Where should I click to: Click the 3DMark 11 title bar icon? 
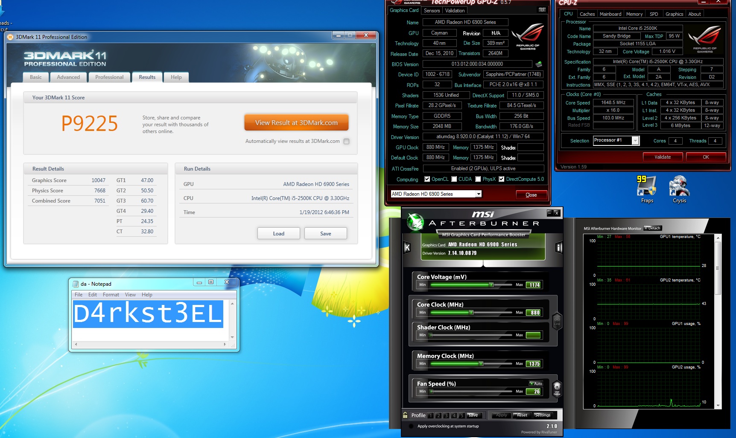point(10,37)
